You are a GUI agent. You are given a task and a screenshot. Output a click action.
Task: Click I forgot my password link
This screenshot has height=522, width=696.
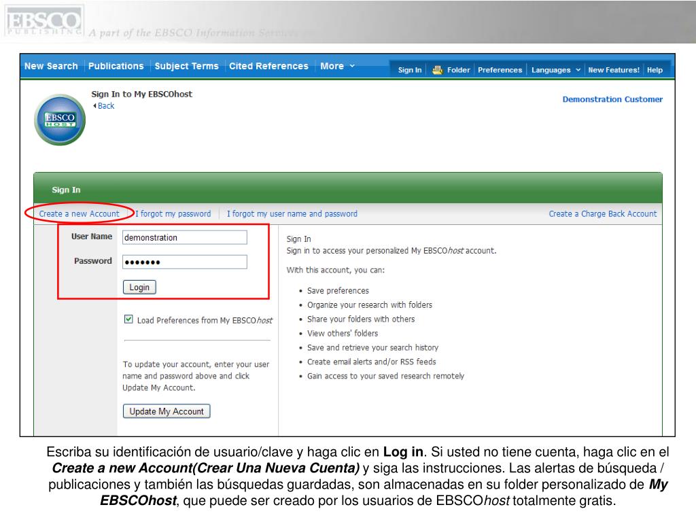point(173,213)
